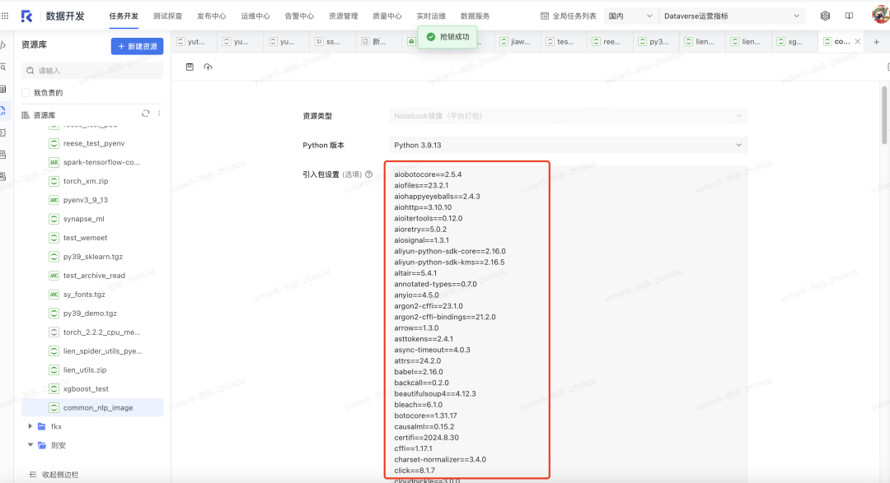The image size is (890, 483).
Task: Open 质量中心 menu
Action: tap(387, 16)
